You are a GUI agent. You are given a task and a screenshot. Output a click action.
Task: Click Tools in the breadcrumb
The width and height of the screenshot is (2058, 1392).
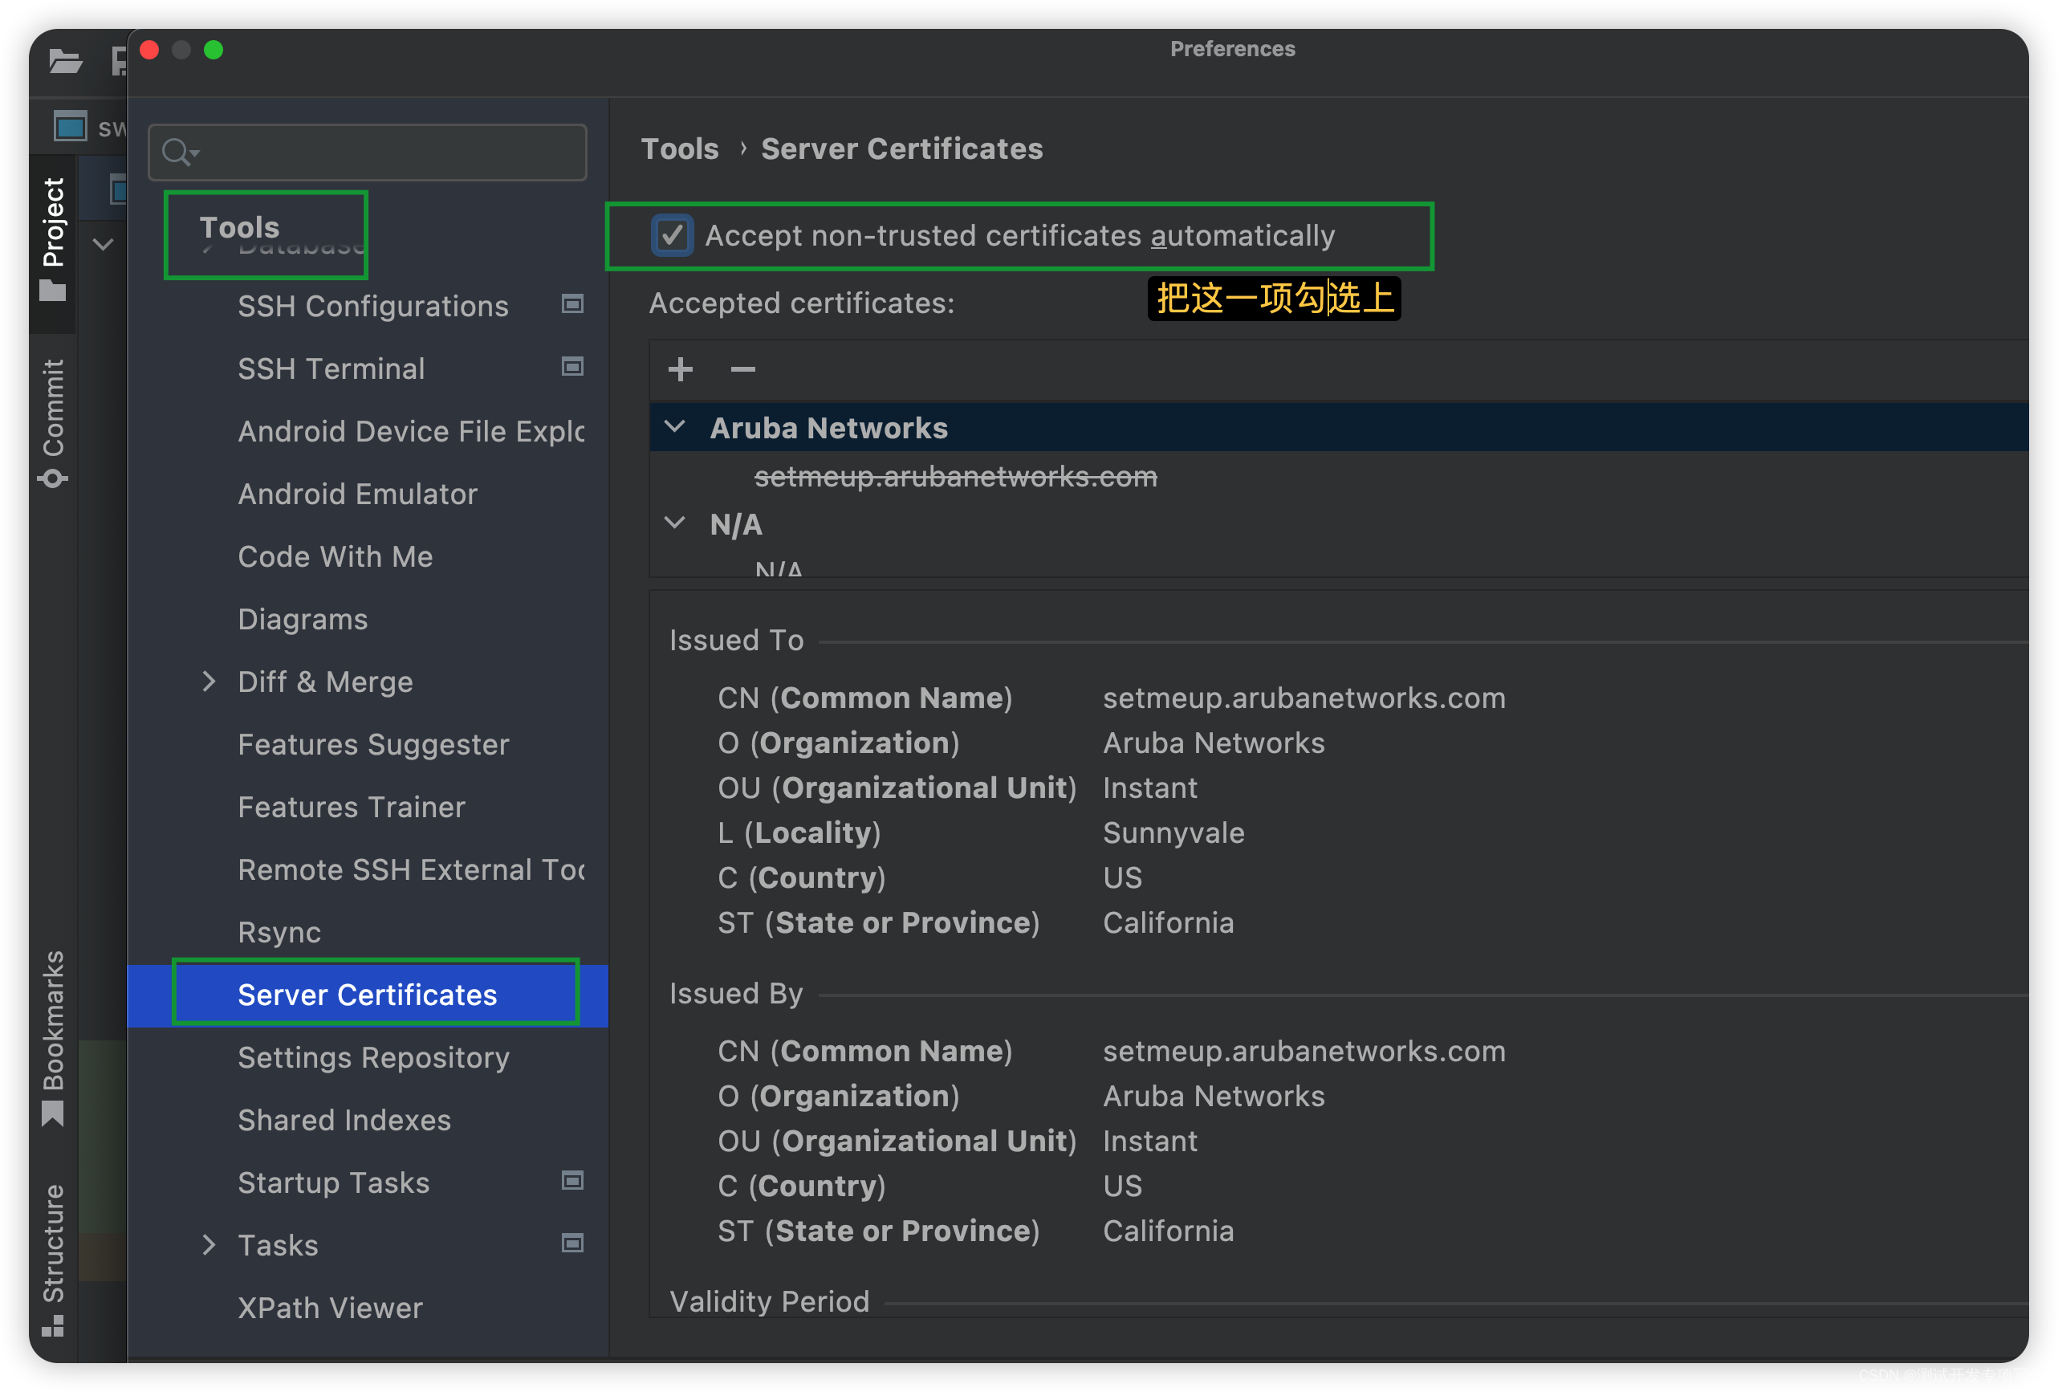click(679, 149)
